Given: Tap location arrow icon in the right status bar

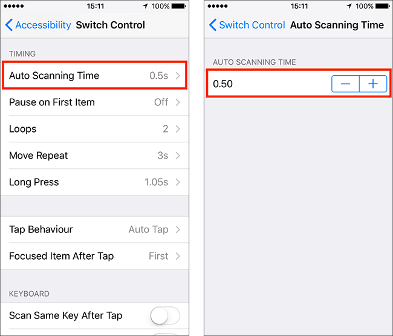Looking at the screenshot, I should pyautogui.click(x=349, y=6).
